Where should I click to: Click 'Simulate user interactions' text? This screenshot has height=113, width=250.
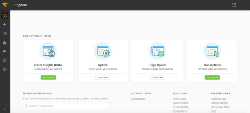(212, 69)
